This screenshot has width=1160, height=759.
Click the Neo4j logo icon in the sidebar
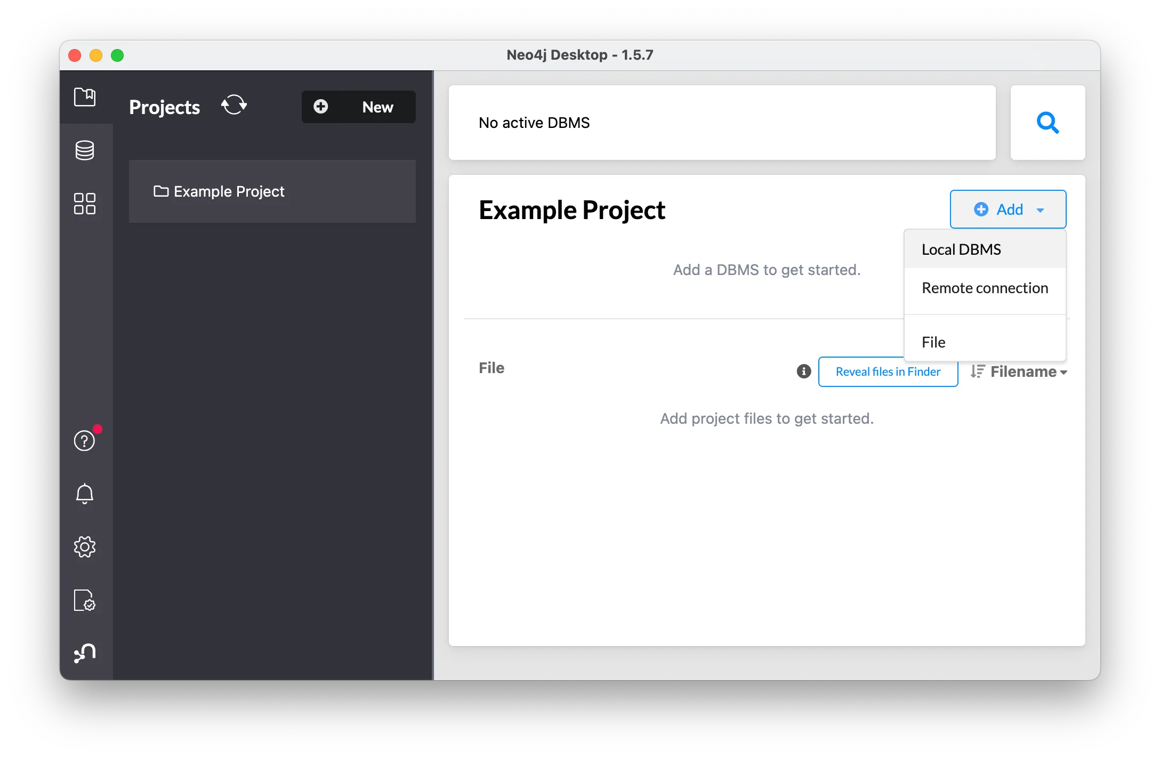[85, 653]
